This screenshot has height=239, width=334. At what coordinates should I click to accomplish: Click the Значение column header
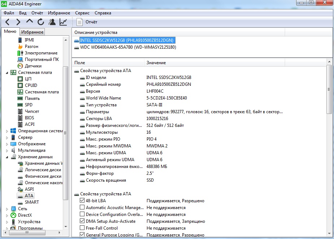(214, 63)
